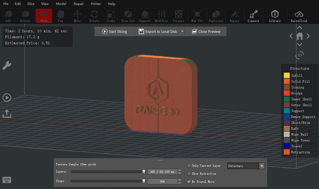Screen dimensions: 319x189
Task: Decrease steps value with down stepper
Action: click(179, 183)
